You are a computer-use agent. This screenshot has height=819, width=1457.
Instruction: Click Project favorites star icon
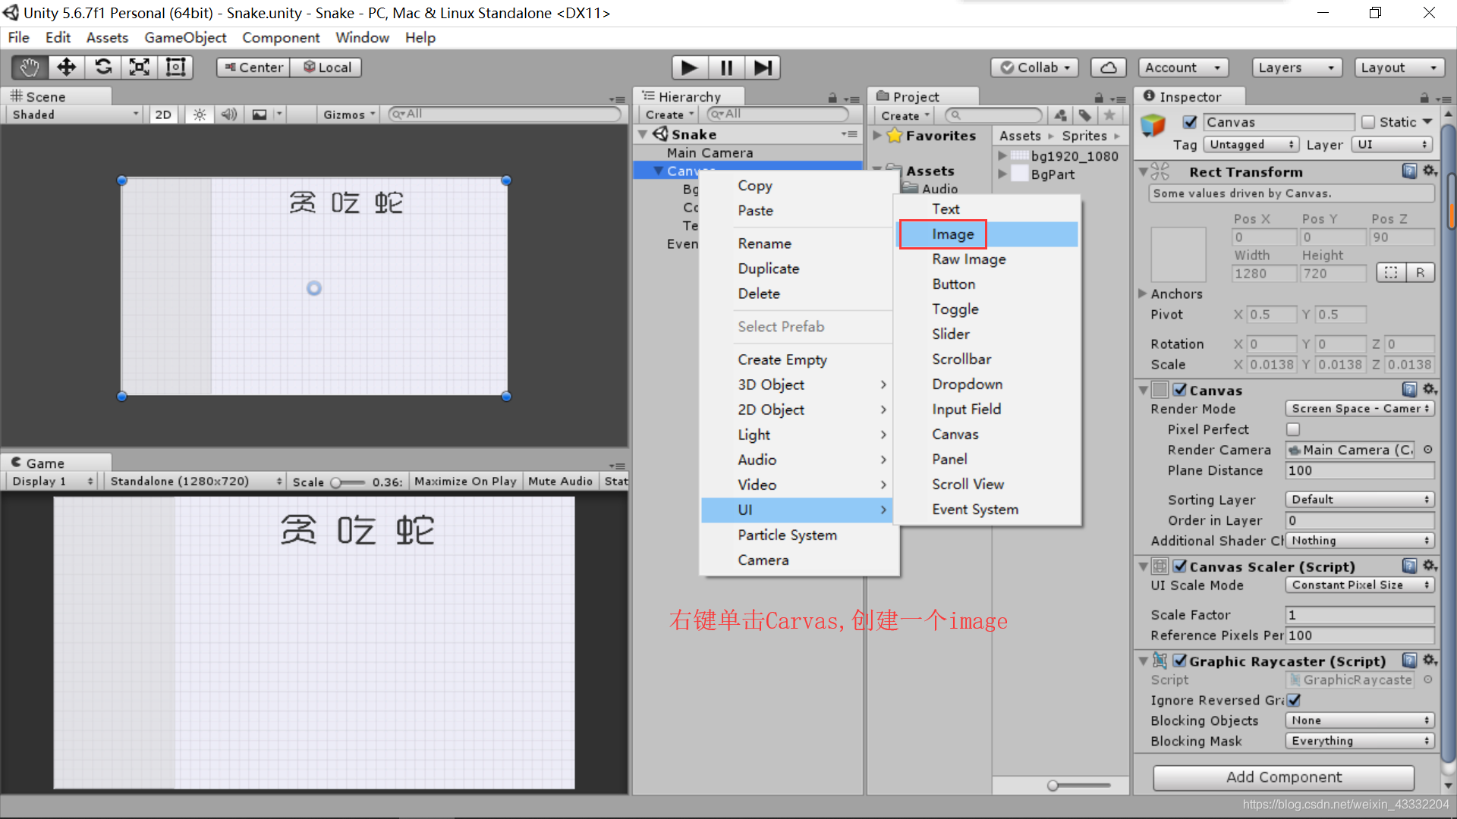click(1109, 115)
